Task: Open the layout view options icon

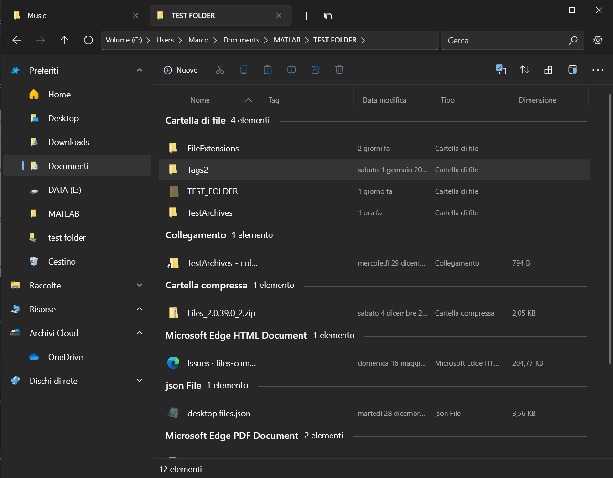Action: (549, 70)
